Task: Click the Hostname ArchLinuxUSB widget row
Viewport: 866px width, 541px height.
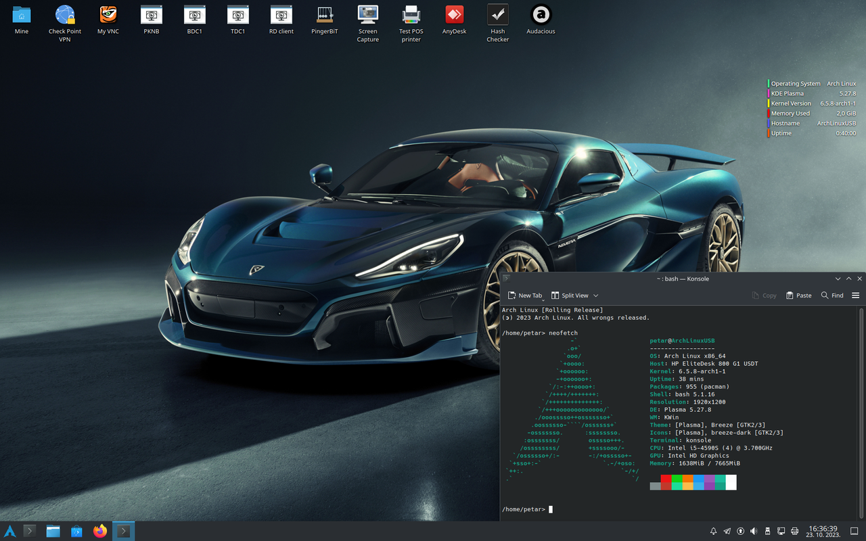Action: tap(812, 123)
